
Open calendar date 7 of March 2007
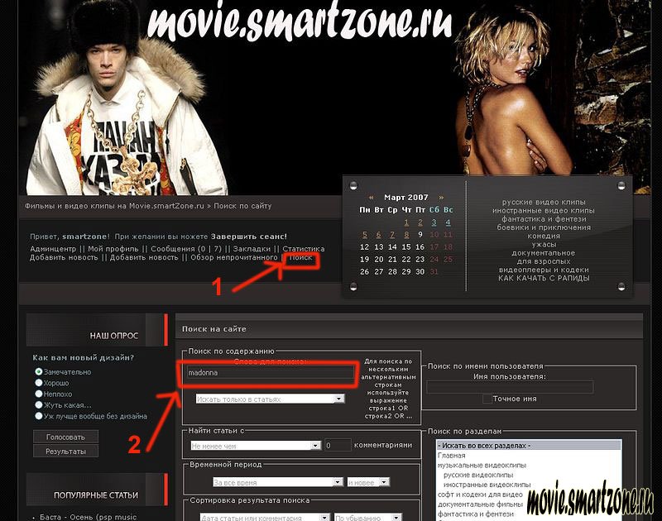click(x=392, y=235)
